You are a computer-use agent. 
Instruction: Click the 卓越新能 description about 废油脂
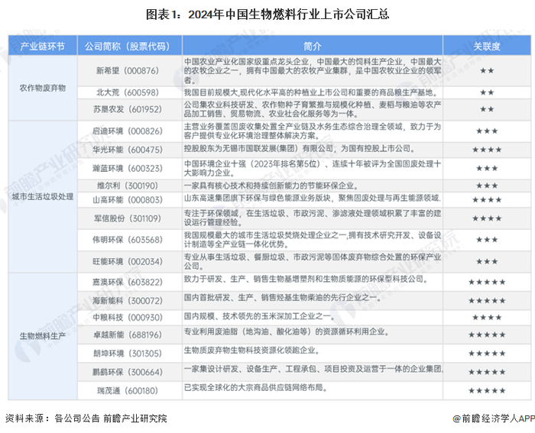point(287,331)
